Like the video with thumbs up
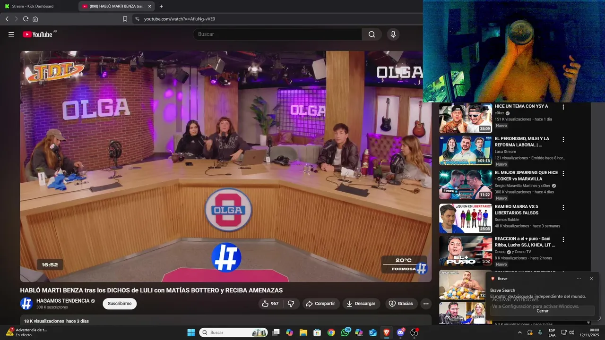The width and height of the screenshot is (605, 340). coord(270,304)
